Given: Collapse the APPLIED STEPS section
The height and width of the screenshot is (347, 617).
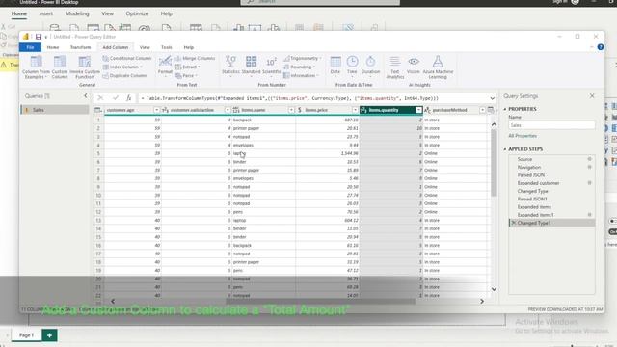Looking at the screenshot, I should pyautogui.click(x=505, y=149).
